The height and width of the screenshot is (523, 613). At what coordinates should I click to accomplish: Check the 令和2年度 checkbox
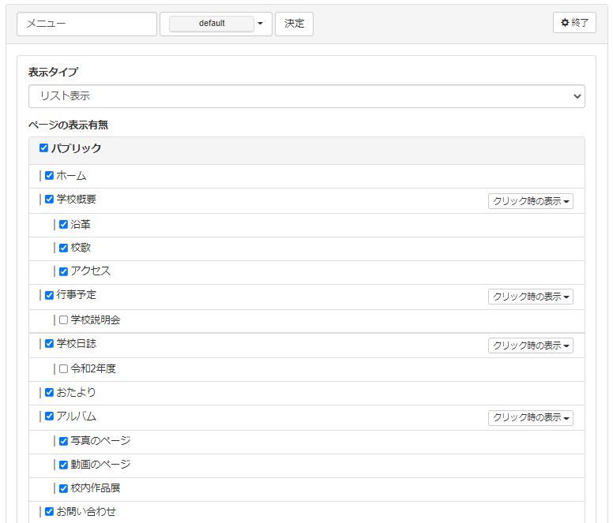(63, 368)
